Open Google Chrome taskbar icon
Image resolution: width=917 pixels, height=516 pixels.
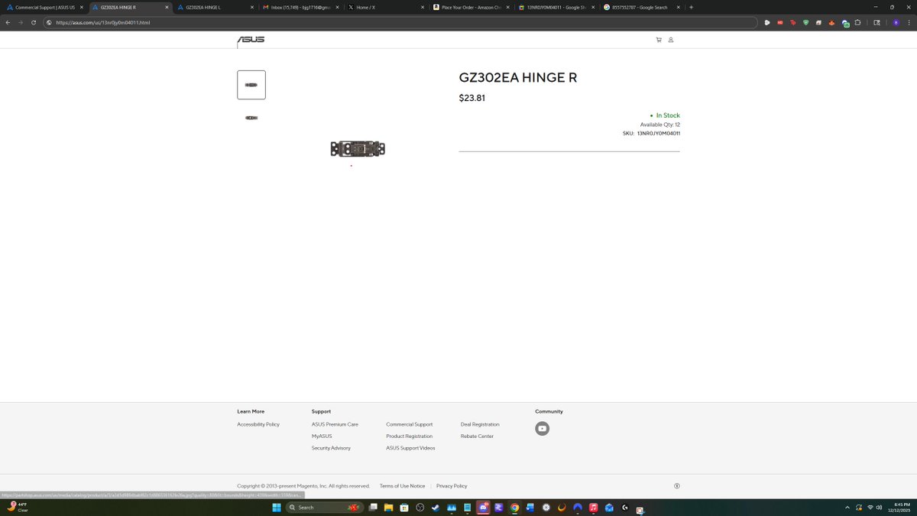coord(514,508)
